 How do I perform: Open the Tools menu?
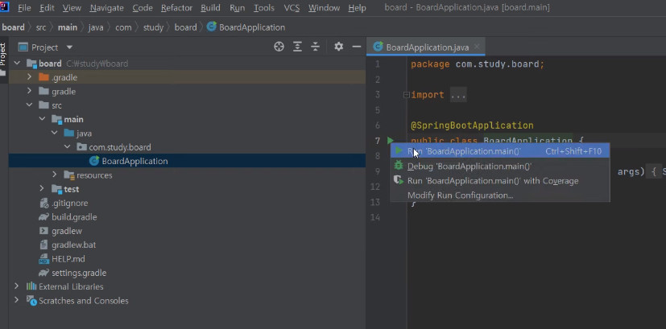click(264, 7)
